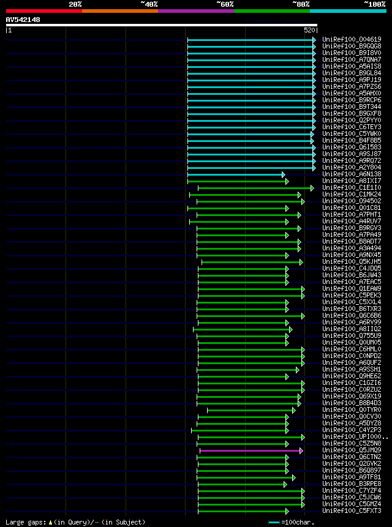Select the UniRef100_C1GZI6 label
Image resolution: width=392 pixels, height=527 pixels.
click(x=352, y=383)
